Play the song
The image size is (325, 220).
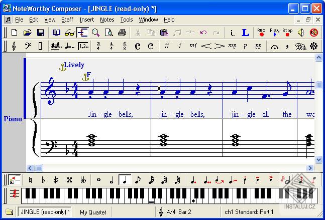tap(275, 33)
